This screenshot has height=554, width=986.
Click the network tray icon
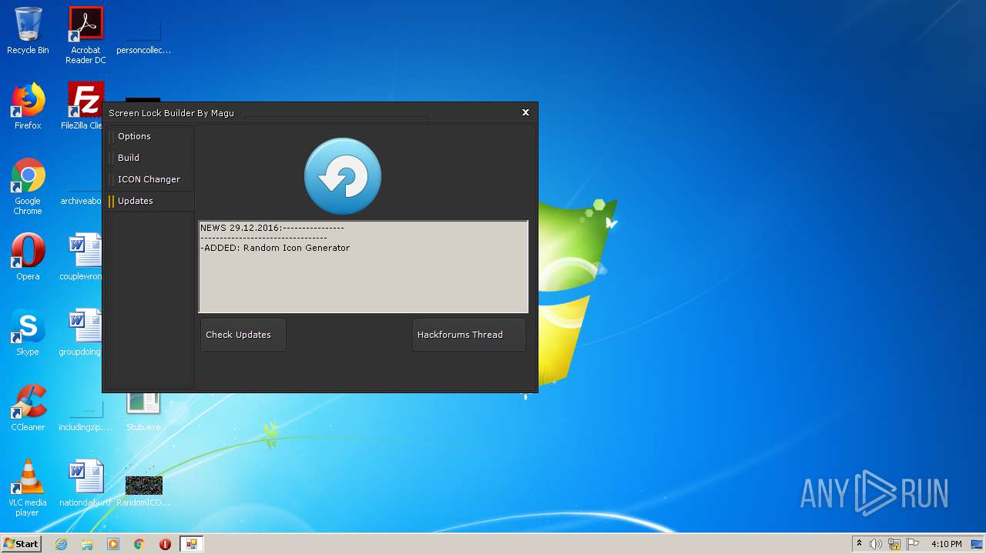pyautogui.click(x=894, y=544)
